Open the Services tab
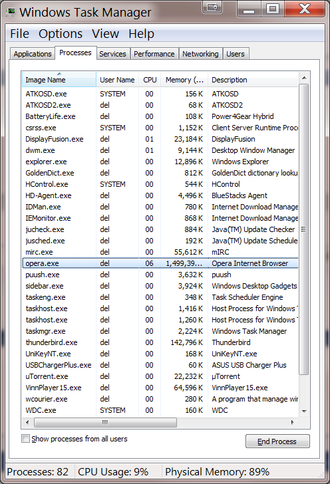This screenshot has height=484, width=330. 113,54
